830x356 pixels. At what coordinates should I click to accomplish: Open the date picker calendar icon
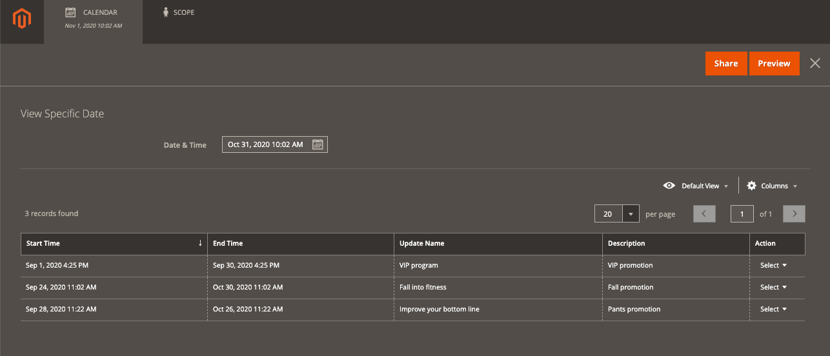pyautogui.click(x=318, y=144)
